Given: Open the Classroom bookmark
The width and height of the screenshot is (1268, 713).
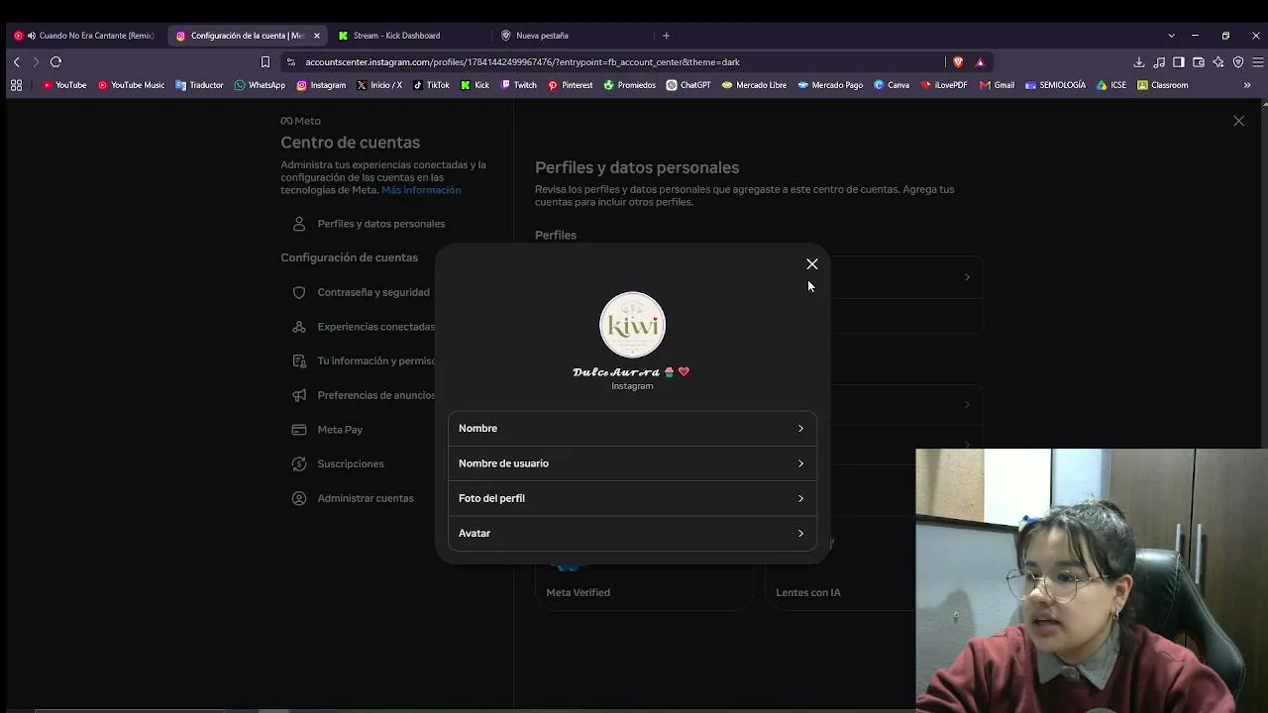Looking at the screenshot, I should click(x=1163, y=85).
